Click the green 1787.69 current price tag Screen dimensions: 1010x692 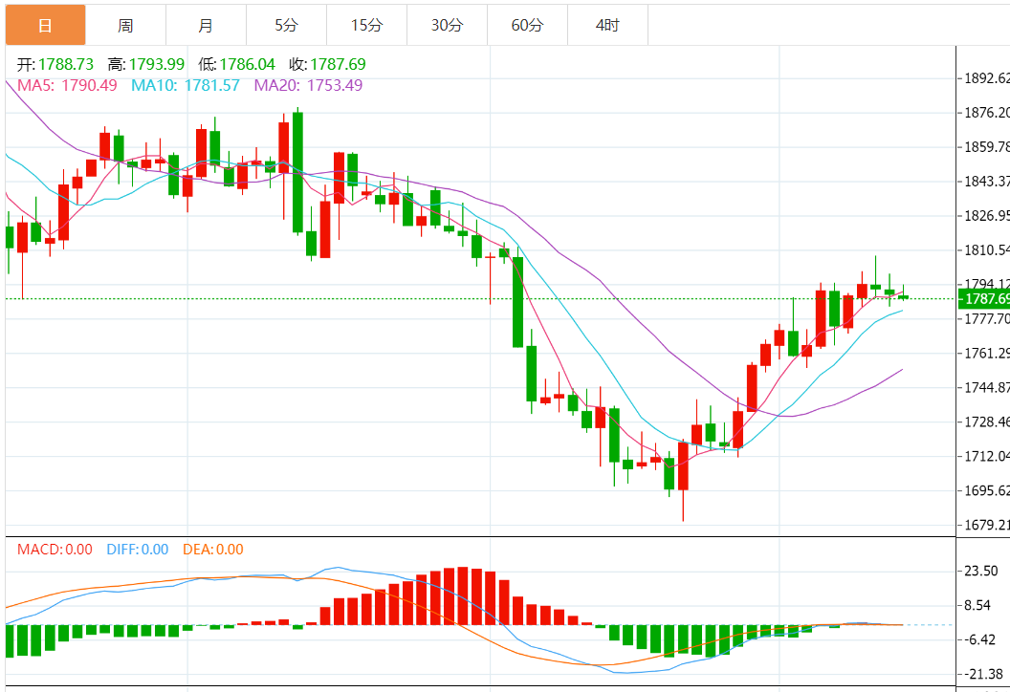coord(984,298)
